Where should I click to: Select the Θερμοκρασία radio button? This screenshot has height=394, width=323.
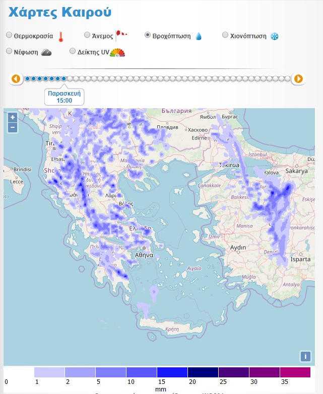pyautogui.click(x=10, y=35)
